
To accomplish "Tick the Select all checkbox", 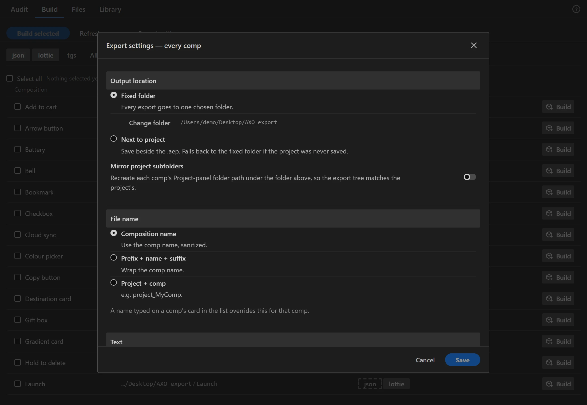I will click(x=10, y=78).
